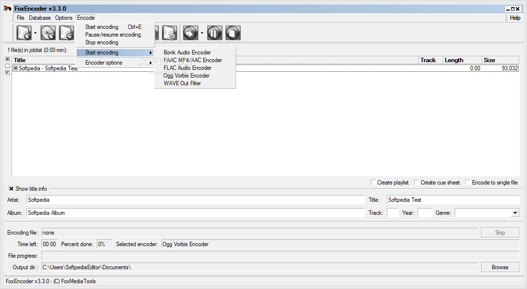527x289 pixels.
Task: Click the empty Year field
Action: (424, 213)
